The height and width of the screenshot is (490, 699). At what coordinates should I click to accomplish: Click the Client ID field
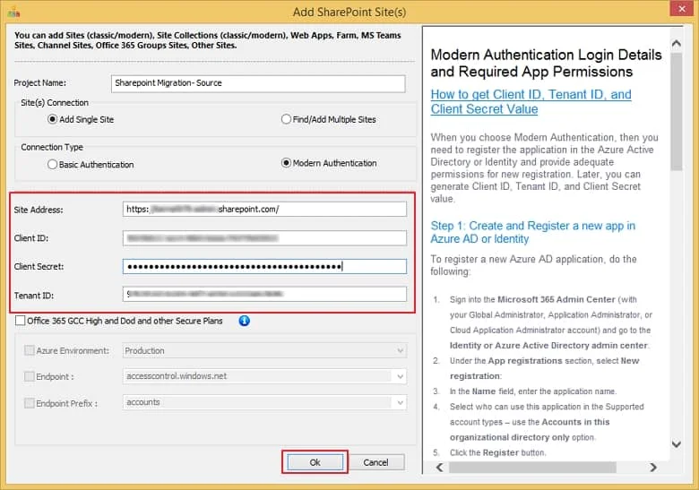tap(264, 238)
